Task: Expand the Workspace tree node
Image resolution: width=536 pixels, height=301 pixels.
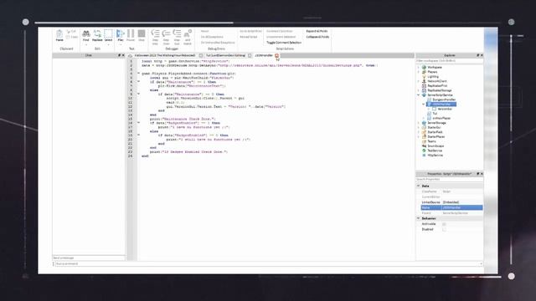Action: click(419, 67)
